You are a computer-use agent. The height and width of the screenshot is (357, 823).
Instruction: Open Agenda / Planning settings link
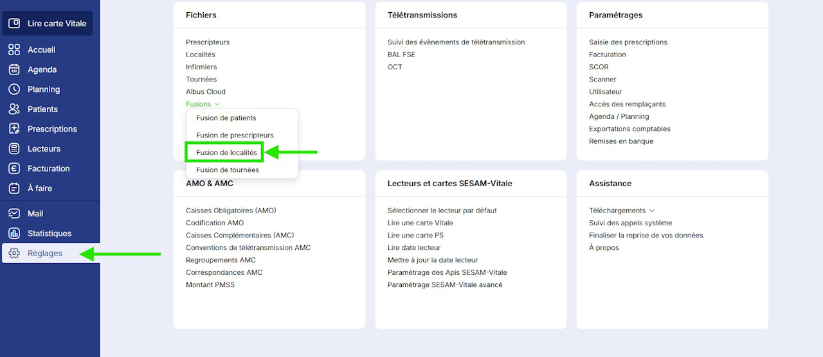[619, 117]
